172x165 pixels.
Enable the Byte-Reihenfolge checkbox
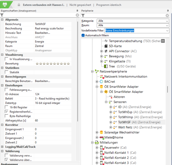(7, 116)
